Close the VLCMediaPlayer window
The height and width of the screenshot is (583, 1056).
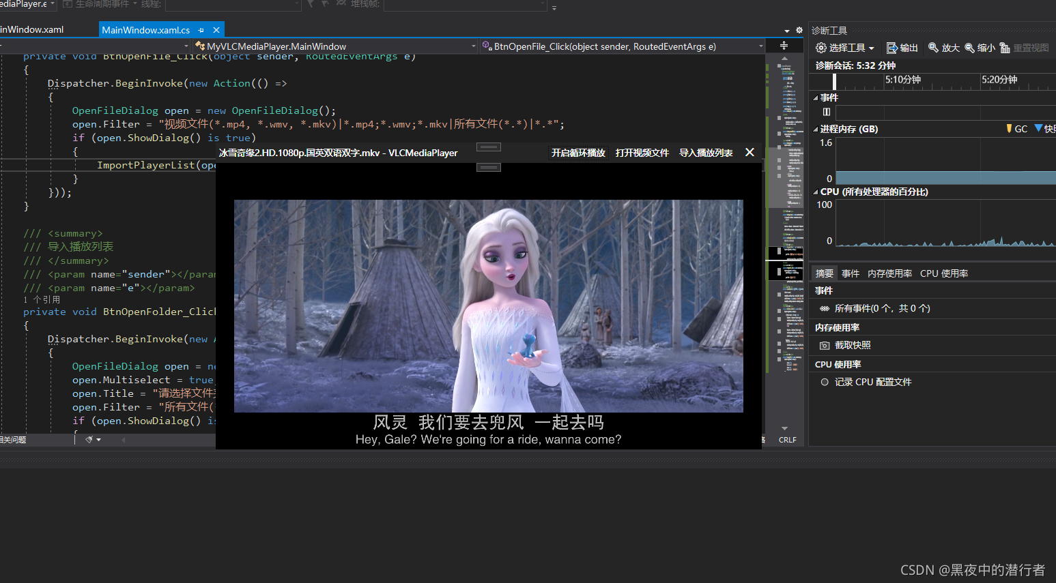750,152
